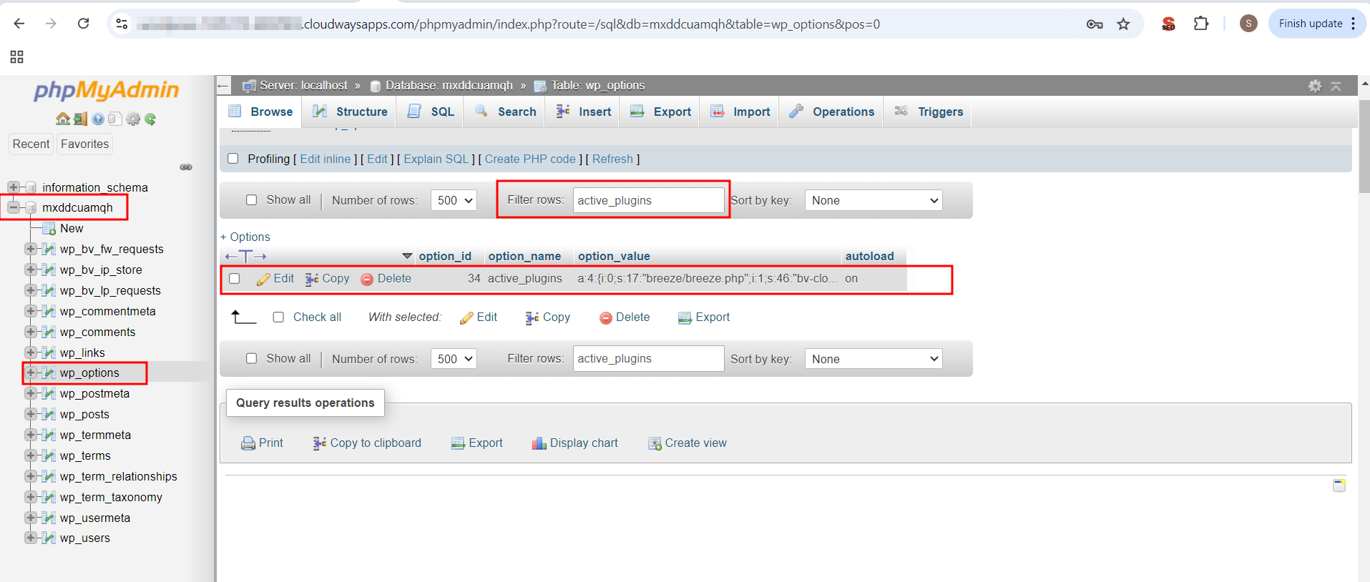Click the phpMyAdmin Home icon
This screenshot has height=582, width=1370.
coord(63,119)
